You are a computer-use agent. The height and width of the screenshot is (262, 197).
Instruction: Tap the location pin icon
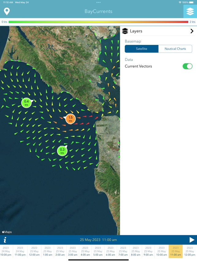[x=7, y=12]
